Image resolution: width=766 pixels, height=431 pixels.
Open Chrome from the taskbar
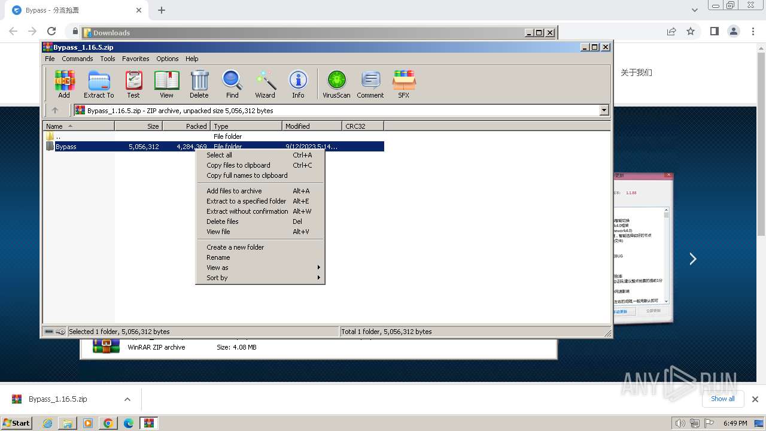pyautogui.click(x=108, y=423)
